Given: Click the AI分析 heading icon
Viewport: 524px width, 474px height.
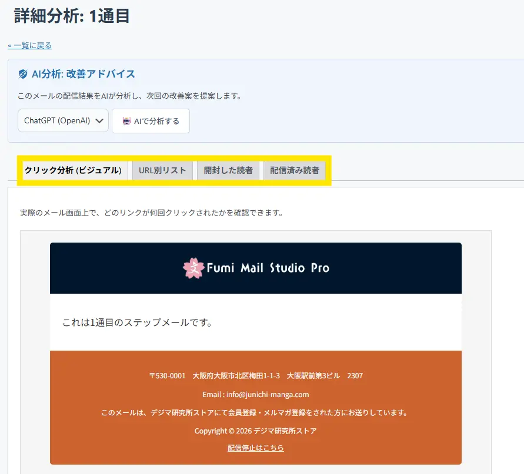Looking at the screenshot, I should coord(23,74).
